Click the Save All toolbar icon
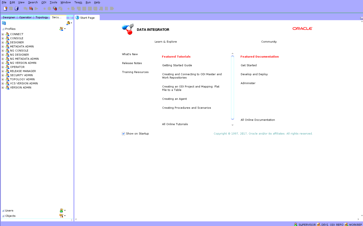This screenshot has height=226, width=363. (x=16, y=9)
